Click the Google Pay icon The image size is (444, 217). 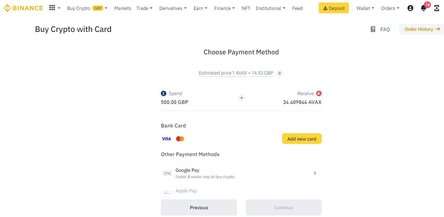pyautogui.click(x=167, y=173)
